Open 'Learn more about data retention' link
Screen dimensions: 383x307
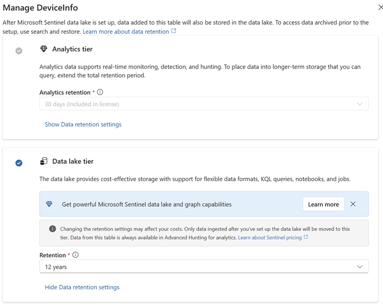tap(126, 31)
